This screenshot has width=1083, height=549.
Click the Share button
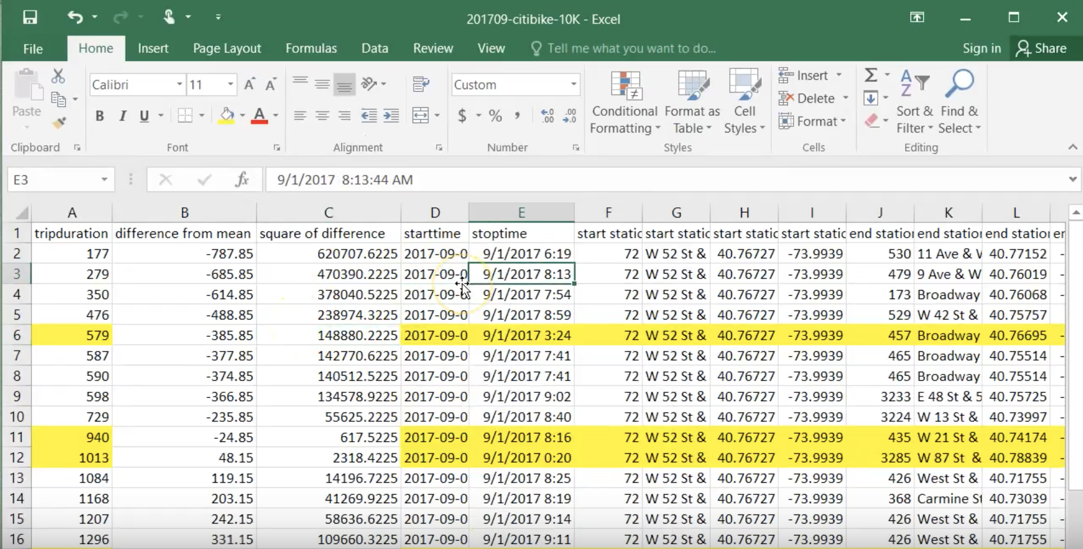[x=1042, y=48]
